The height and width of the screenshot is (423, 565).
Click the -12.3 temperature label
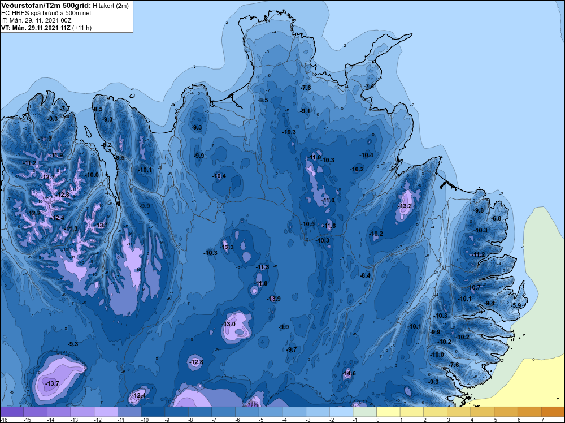[227, 247]
